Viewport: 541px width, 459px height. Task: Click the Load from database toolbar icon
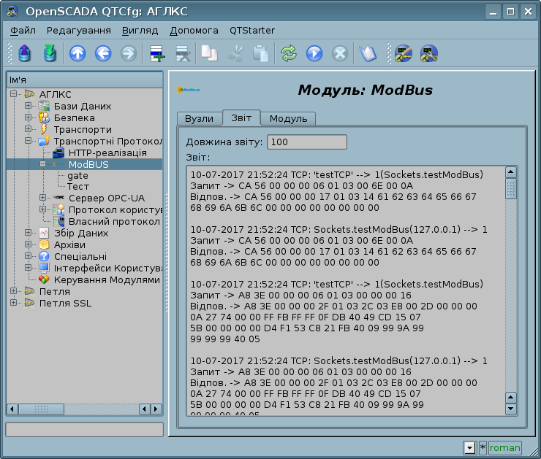(25, 53)
